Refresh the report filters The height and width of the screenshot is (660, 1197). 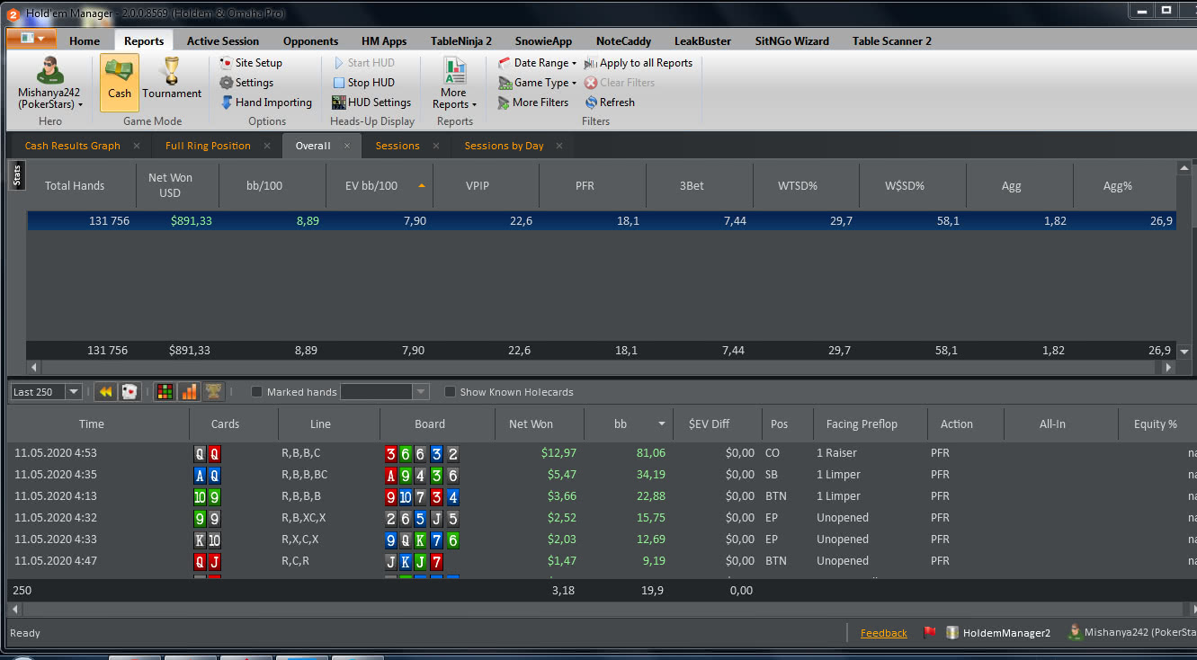(x=609, y=103)
